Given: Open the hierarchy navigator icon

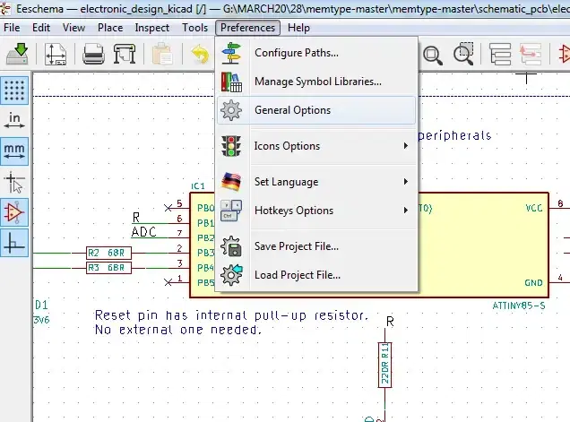Looking at the screenshot, I should [500, 54].
